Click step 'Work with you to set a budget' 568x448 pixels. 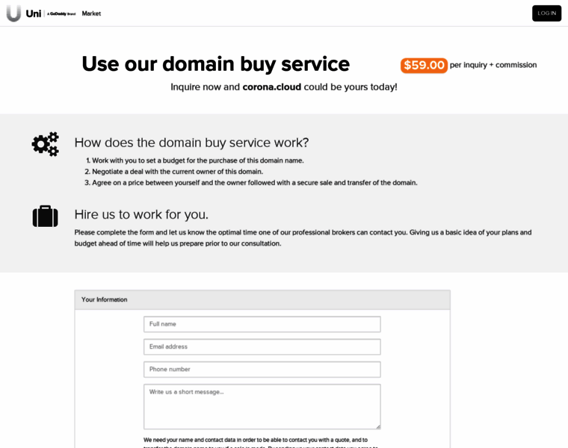pyautogui.click(x=198, y=161)
